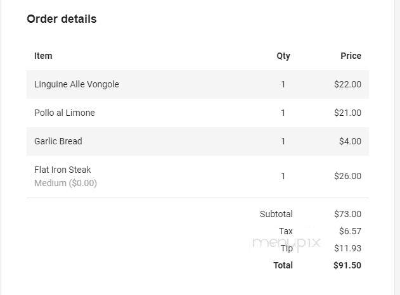Select the $22.00 price value
This screenshot has width=400, height=295.
tap(348, 84)
